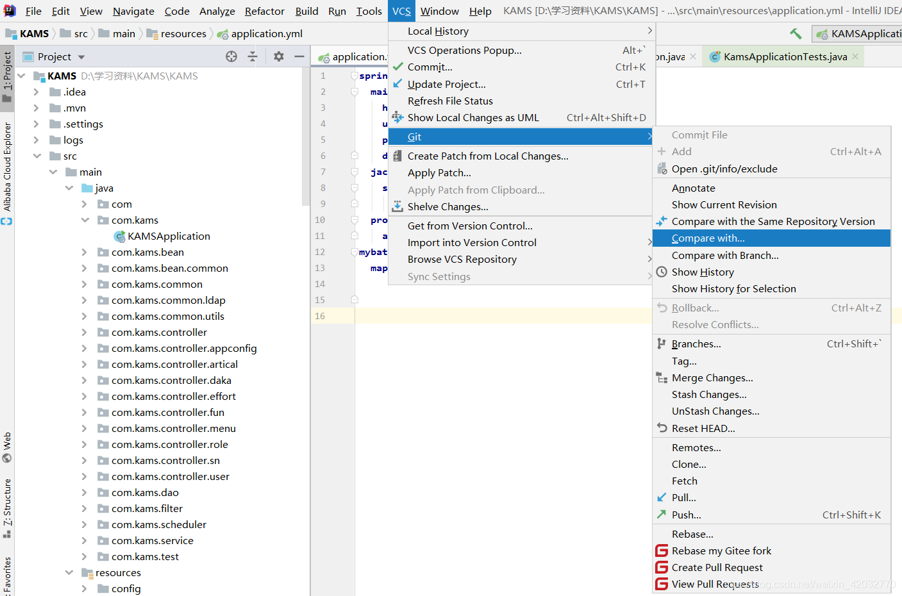Collapse the com.kams package

coord(85,220)
